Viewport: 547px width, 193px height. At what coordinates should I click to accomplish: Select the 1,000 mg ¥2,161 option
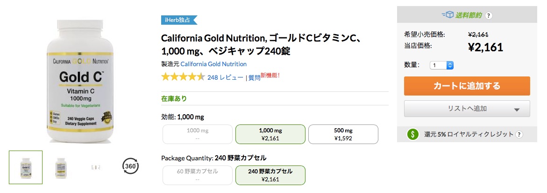click(270, 134)
